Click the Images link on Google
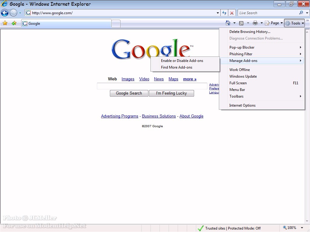310x232 pixels. click(x=128, y=79)
